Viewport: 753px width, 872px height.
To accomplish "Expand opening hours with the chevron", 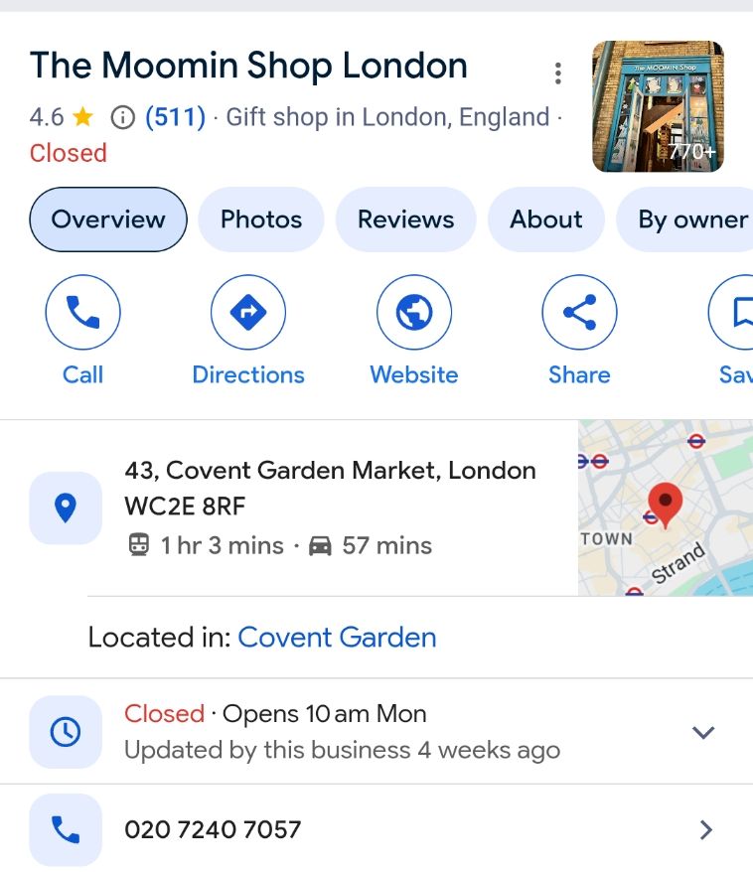I will (x=703, y=732).
